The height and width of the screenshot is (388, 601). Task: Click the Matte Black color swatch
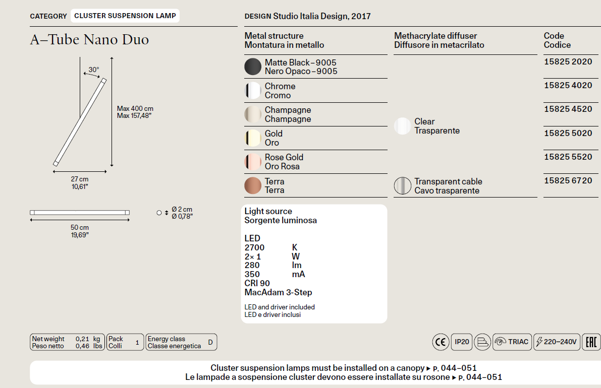click(x=253, y=67)
